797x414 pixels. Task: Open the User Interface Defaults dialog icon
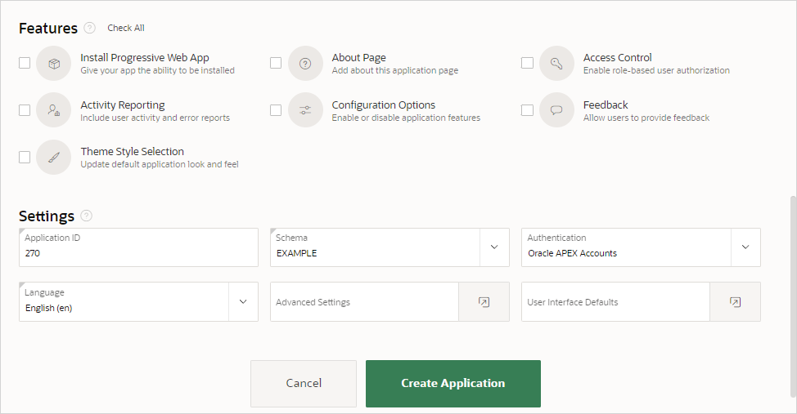[735, 302]
